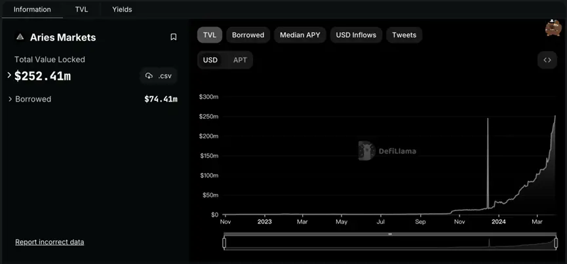The image size is (567, 264).
Task: Open the TVL tab at top
Action: 81,9
